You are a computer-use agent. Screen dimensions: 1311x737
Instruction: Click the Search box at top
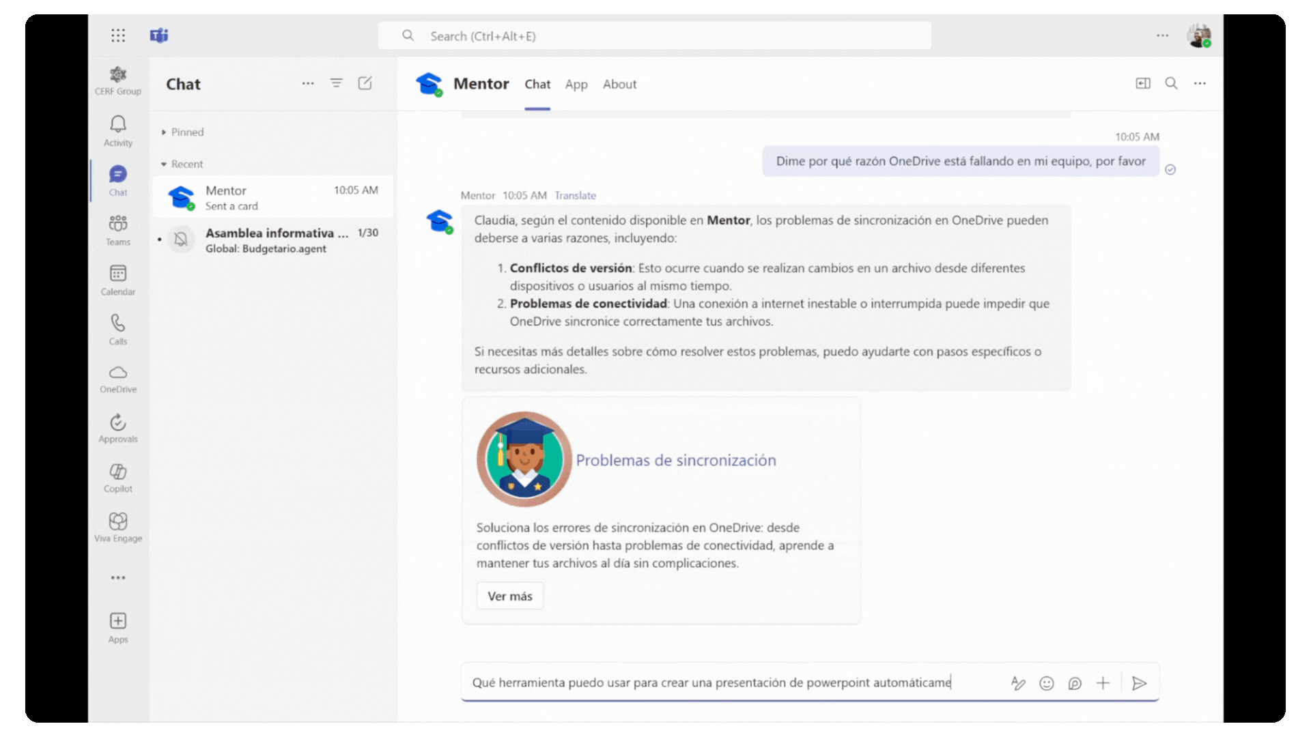pos(654,36)
